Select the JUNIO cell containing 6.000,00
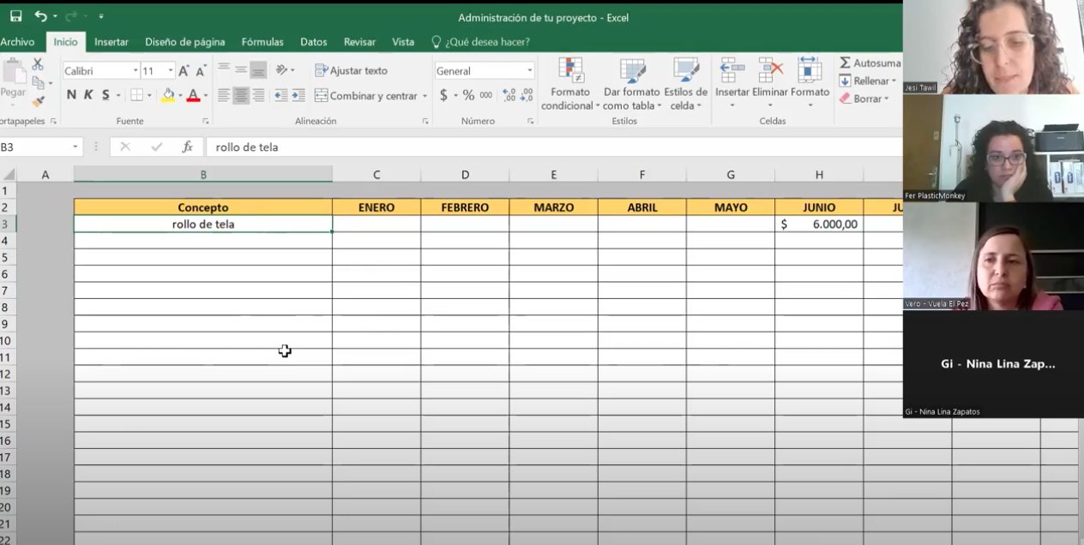 (x=818, y=225)
